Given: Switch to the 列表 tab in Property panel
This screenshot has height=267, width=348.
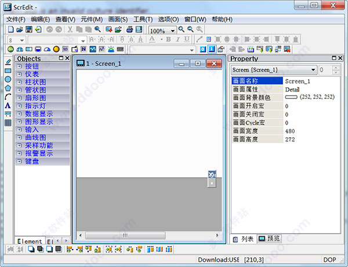Looking at the screenshot, I should point(243,239).
